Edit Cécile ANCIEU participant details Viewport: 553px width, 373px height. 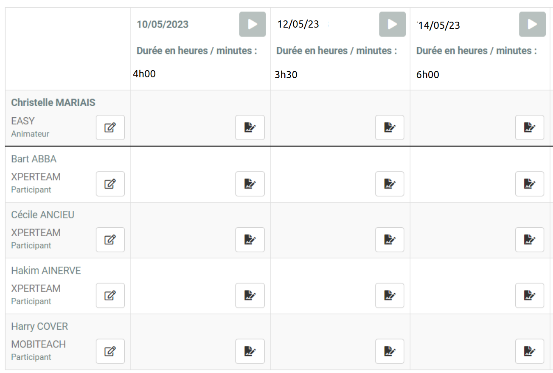(110, 240)
